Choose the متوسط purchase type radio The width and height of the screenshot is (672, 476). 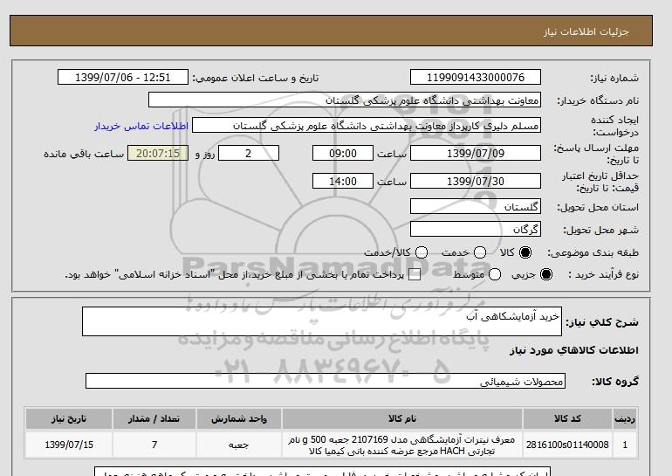(x=495, y=274)
